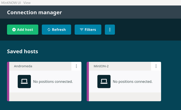Click Andromeda's "No positions connected." text
The image size is (181, 110).
pos(53,81)
